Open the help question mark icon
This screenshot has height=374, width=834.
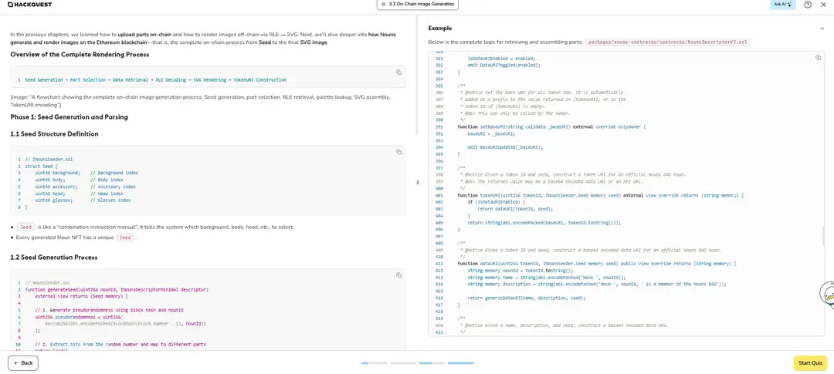point(808,5)
